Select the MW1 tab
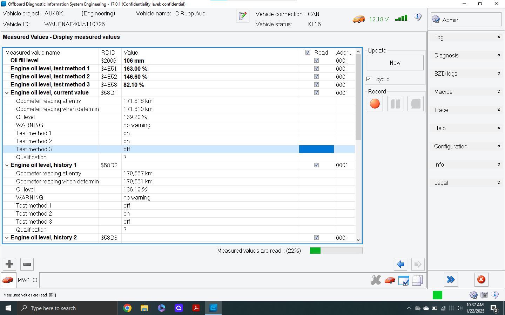This screenshot has height=315, width=505. [x=24, y=280]
